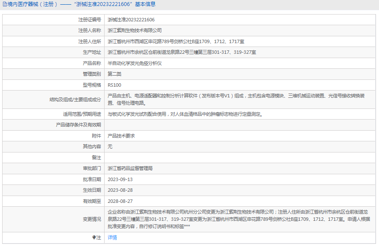Click attachment value 产品技术要求
This screenshot has width=379, height=246.
(121, 136)
